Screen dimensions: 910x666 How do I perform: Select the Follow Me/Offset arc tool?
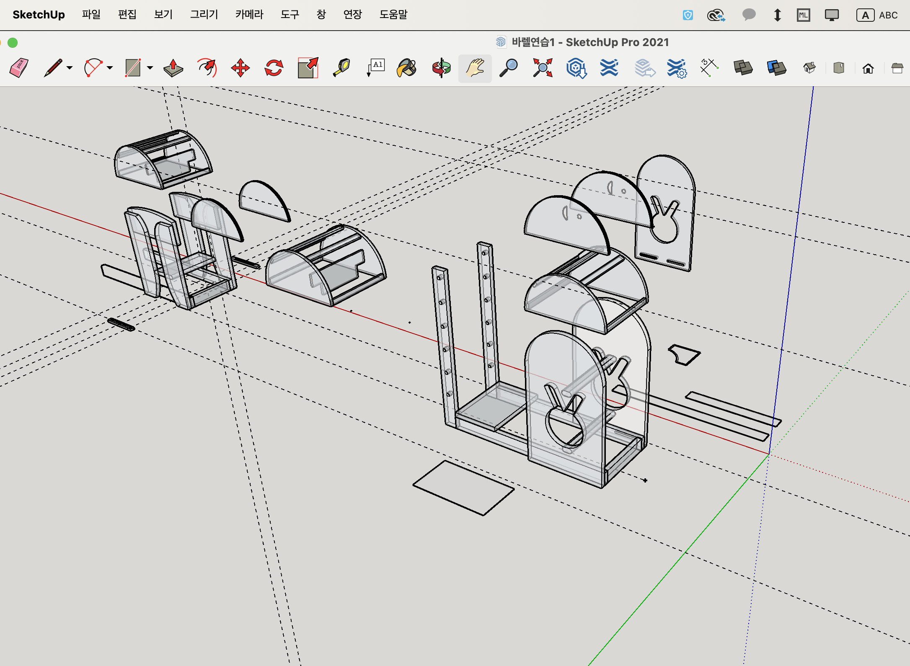207,68
